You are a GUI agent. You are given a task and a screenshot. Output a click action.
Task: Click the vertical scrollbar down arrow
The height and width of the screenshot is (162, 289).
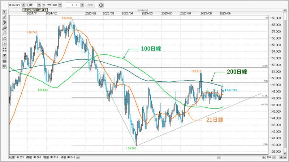tap(285, 153)
